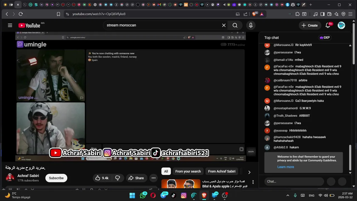Open the new tab plus button
The height and width of the screenshot is (201, 357).
coord(311,5)
